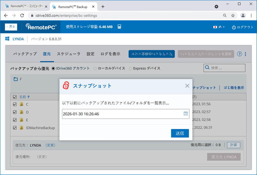
Task: Uncheck the IDMachineBackup checkbox
Action: (15, 128)
